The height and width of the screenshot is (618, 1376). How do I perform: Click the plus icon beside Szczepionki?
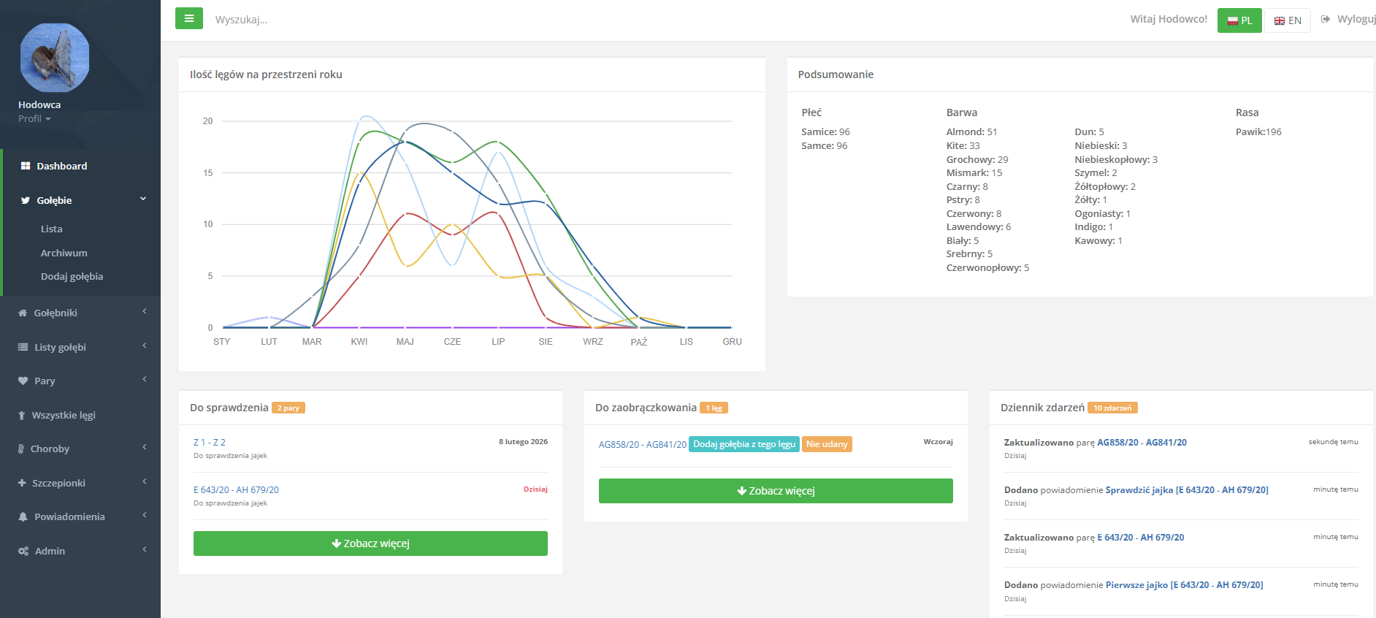22,483
